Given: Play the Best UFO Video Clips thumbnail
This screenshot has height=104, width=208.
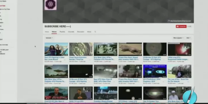Looking at the screenshot, I should 106,71.
